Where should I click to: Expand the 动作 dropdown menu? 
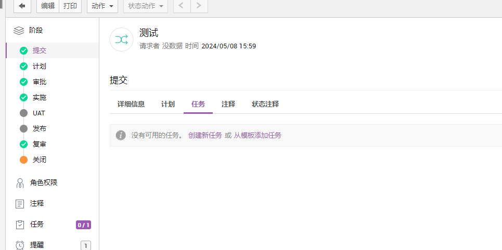[102, 6]
